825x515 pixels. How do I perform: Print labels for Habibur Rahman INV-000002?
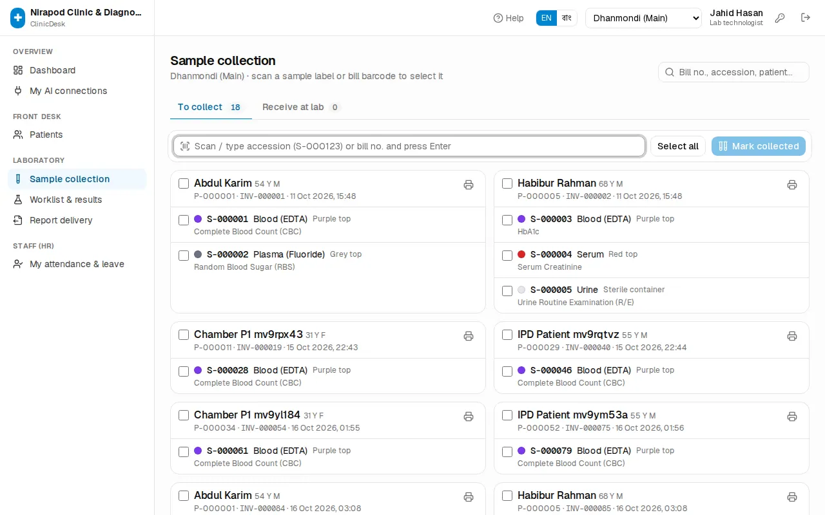click(792, 185)
